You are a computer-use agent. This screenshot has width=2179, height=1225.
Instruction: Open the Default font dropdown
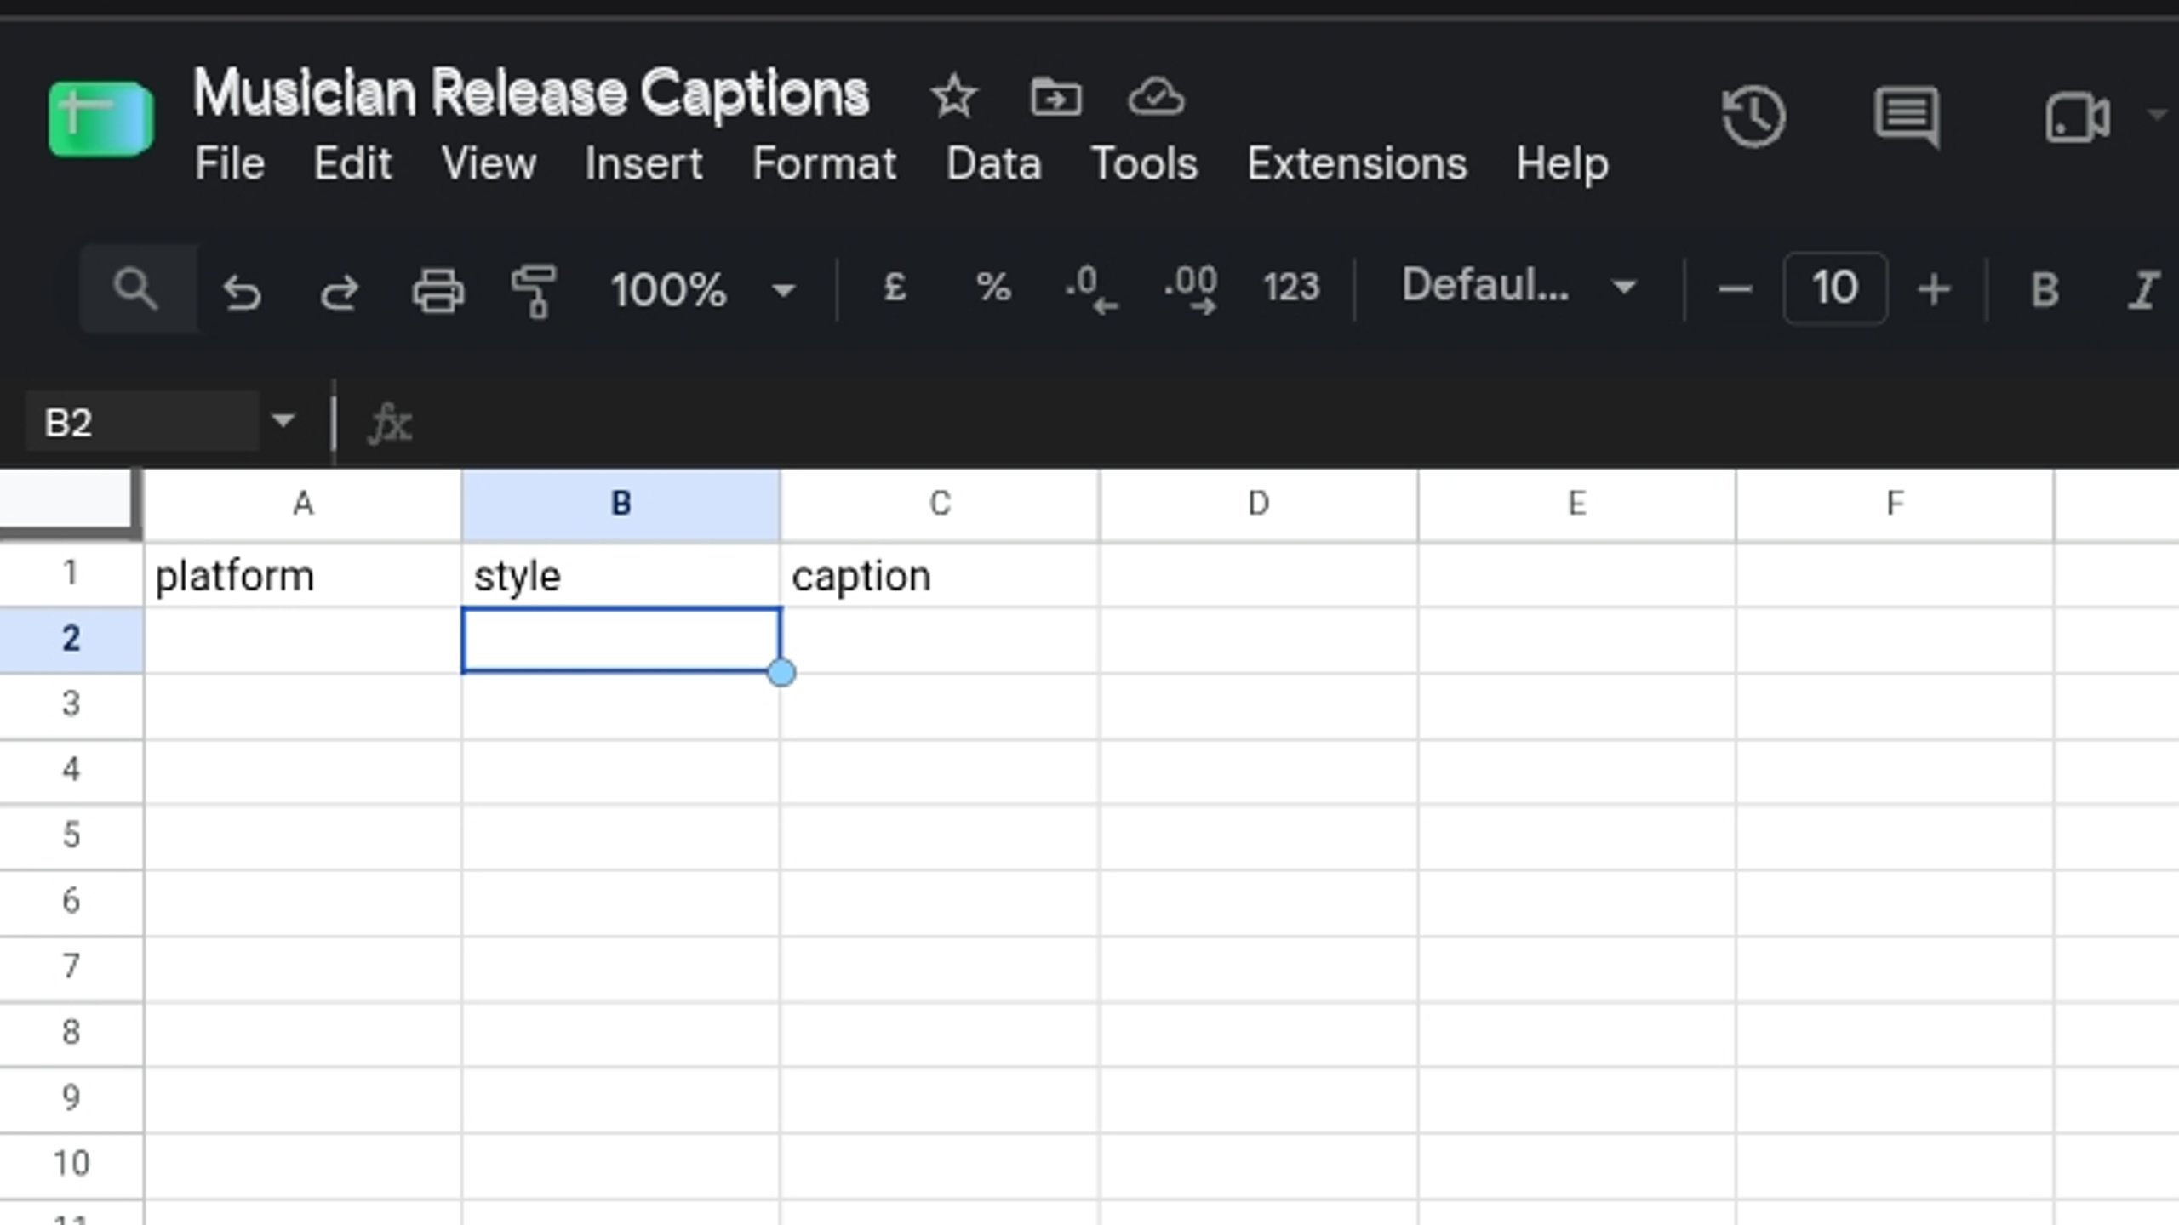(x=1518, y=287)
